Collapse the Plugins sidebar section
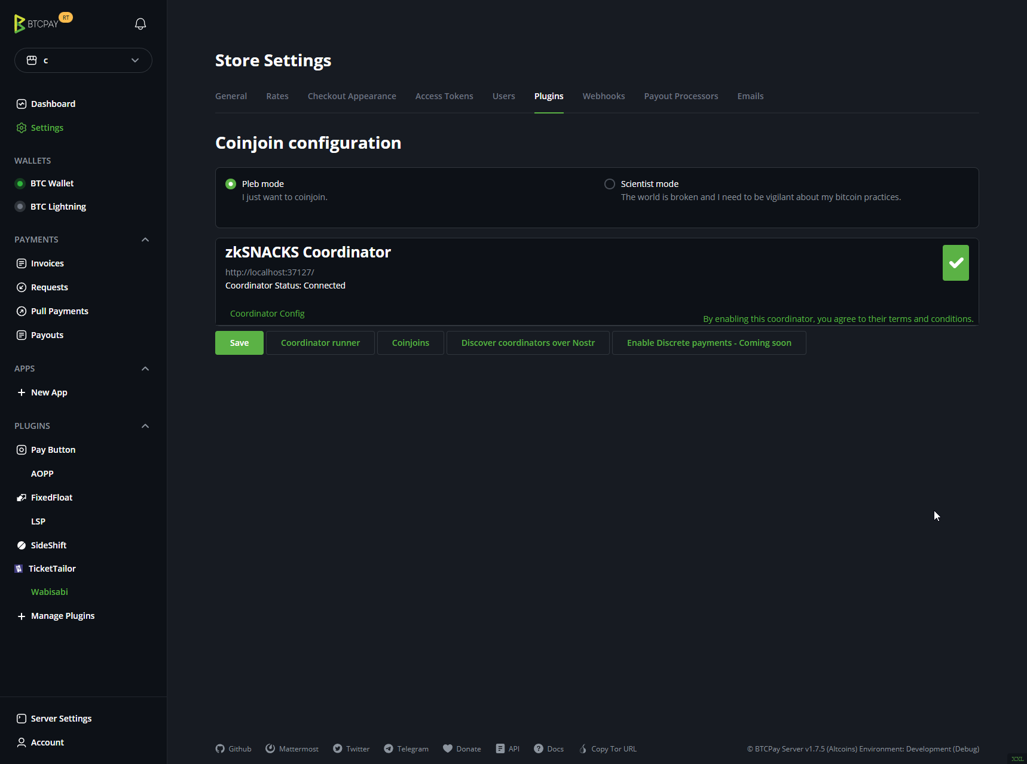 tap(145, 426)
